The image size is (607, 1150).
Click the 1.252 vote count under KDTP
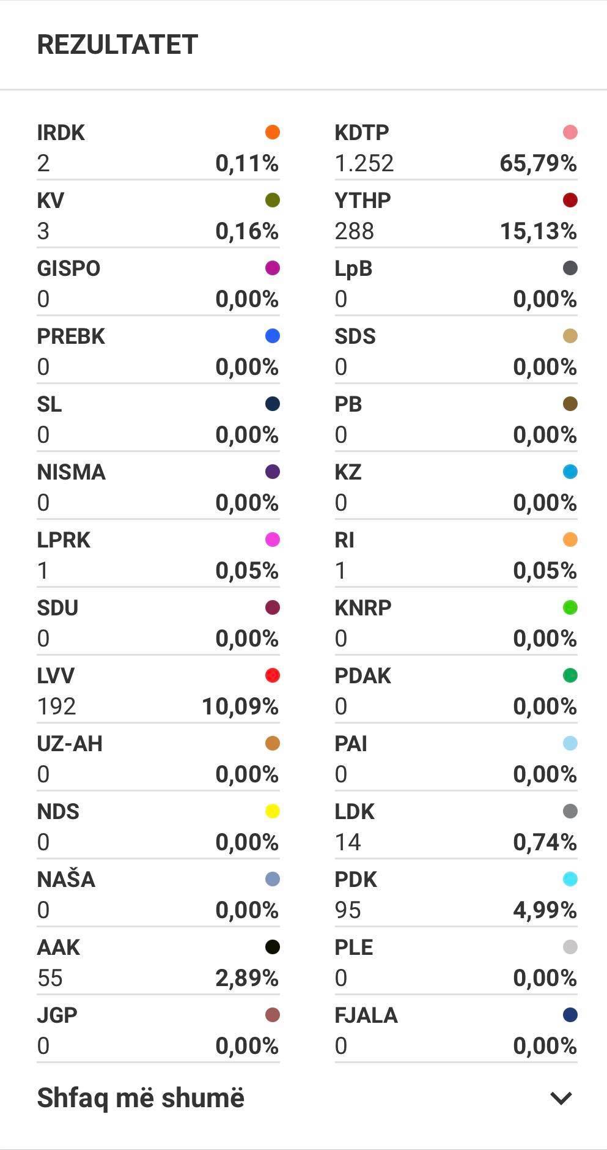point(364,163)
